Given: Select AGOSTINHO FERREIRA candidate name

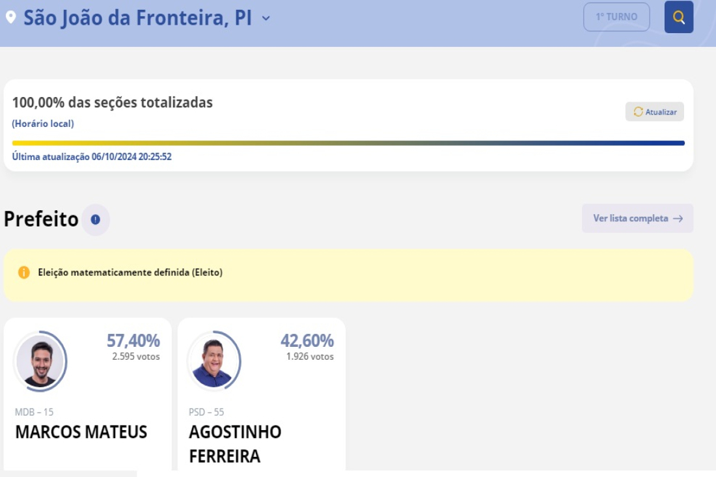Looking at the screenshot, I should (235, 444).
